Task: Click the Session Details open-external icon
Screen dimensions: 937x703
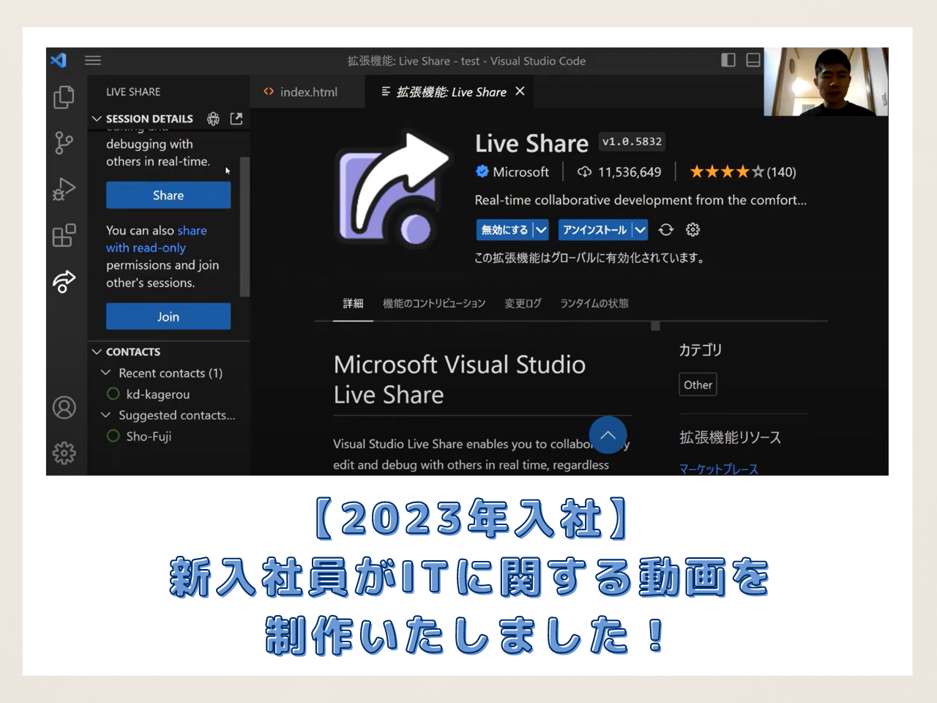Action: [x=236, y=118]
